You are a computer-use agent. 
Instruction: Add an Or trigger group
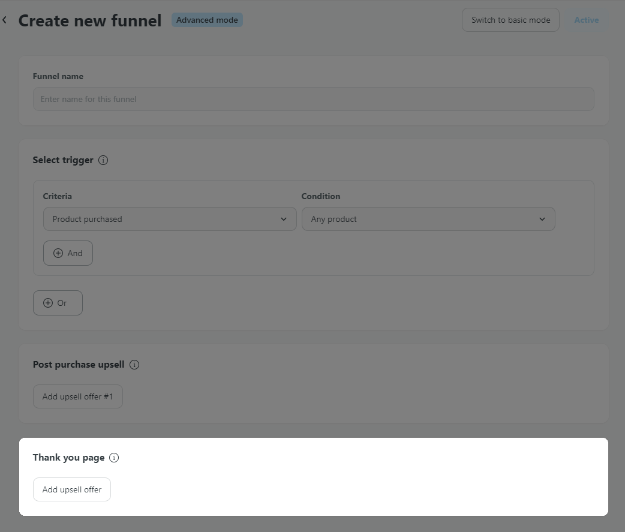(x=58, y=303)
